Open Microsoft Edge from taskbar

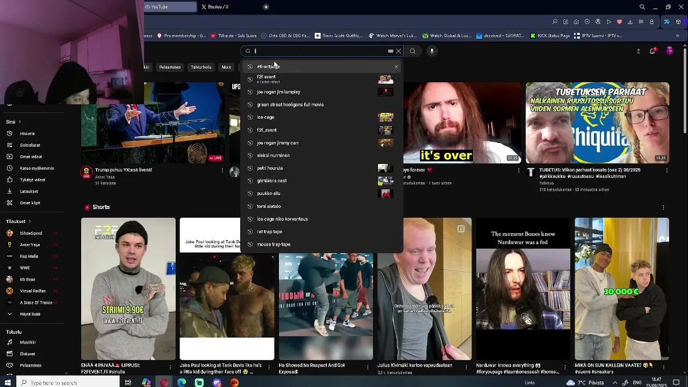click(x=182, y=383)
